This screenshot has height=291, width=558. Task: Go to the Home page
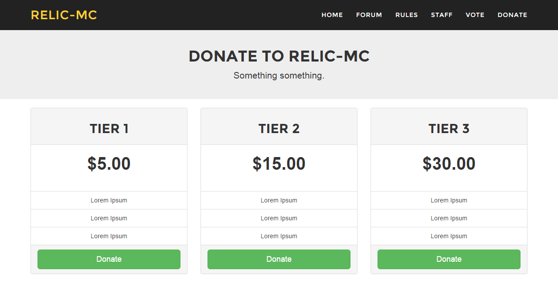[x=332, y=15]
